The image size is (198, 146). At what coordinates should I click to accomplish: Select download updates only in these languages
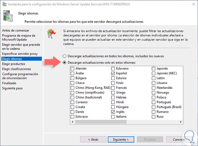64,63
